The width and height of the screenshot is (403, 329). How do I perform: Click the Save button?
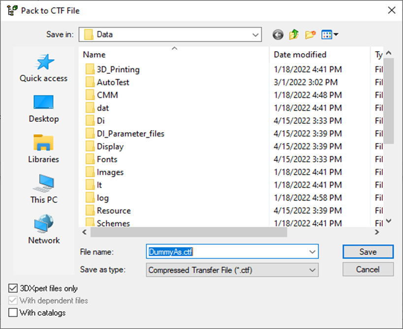click(x=367, y=251)
